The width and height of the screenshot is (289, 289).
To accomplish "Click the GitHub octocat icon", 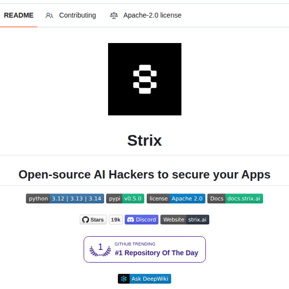I will (x=86, y=220).
